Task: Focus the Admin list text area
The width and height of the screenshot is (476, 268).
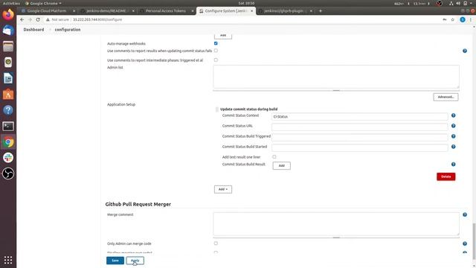Action: tap(336, 77)
